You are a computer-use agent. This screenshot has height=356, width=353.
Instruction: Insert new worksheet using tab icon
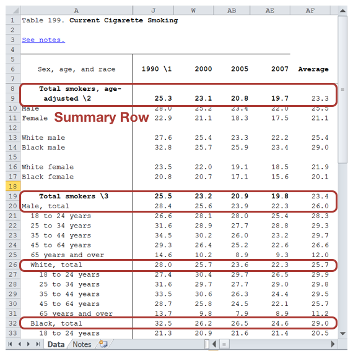pyautogui.click(x=103, y=344)
